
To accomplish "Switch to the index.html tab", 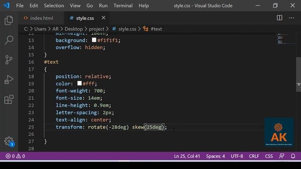I will (x=41, y=18).
